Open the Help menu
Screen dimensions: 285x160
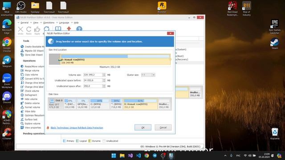coord(76,23)
